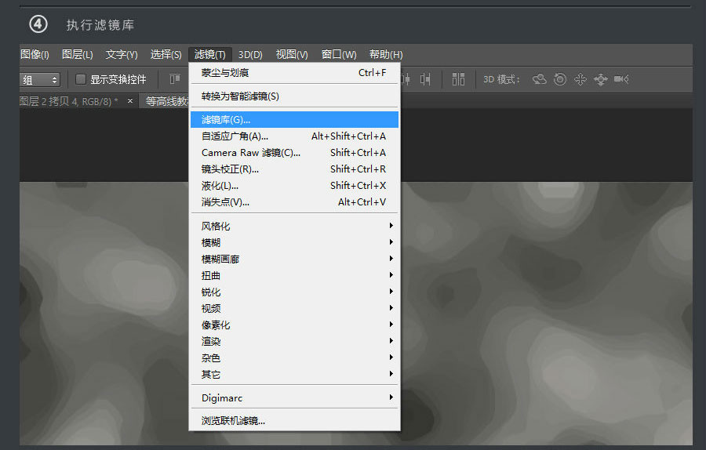Open the 3D(D) menu
The height and width of the screenshot is (450, 706).
(x=250, y=54)
